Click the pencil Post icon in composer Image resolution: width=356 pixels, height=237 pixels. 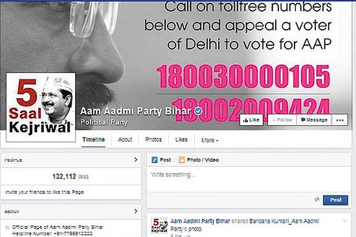(154, 160)
